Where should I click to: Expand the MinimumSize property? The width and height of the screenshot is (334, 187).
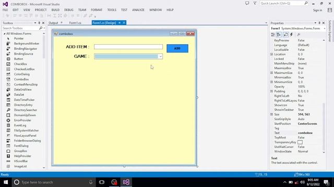(271, 82)
